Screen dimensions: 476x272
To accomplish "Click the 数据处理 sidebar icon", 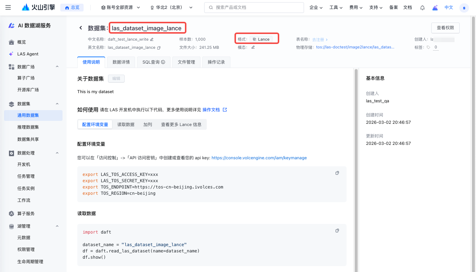I will (x=11, y=153).
